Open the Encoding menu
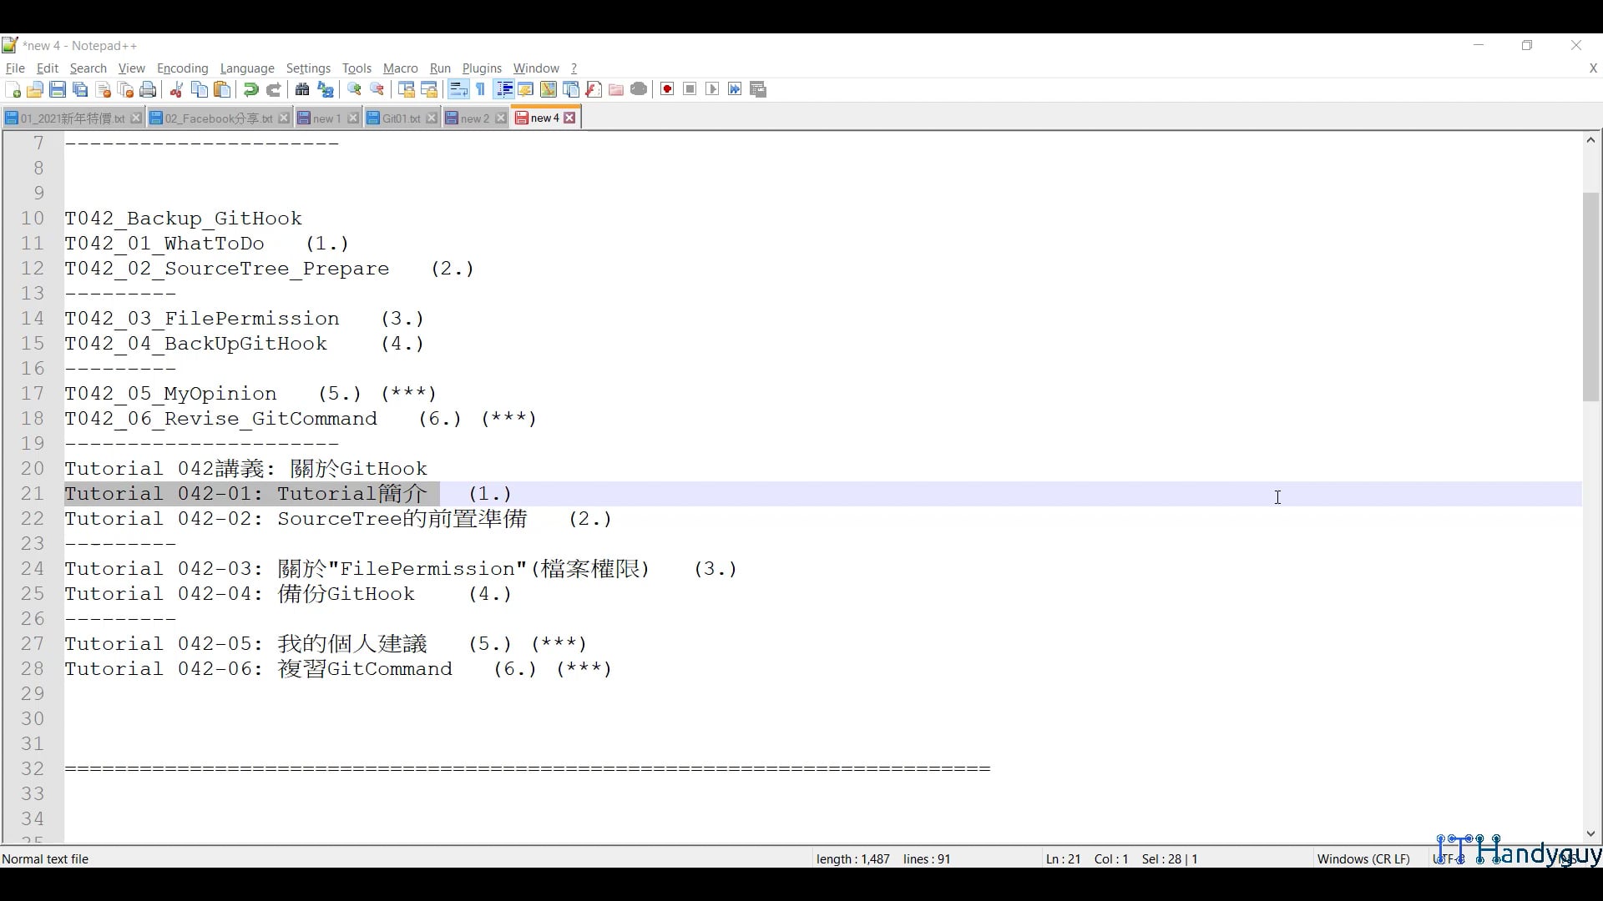Image resolution: width=1603 pixels, height=901 pixels. tap(182, 68)
